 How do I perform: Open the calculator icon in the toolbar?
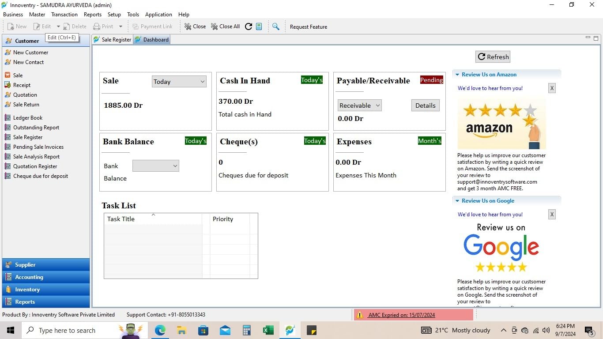point(259,26)
